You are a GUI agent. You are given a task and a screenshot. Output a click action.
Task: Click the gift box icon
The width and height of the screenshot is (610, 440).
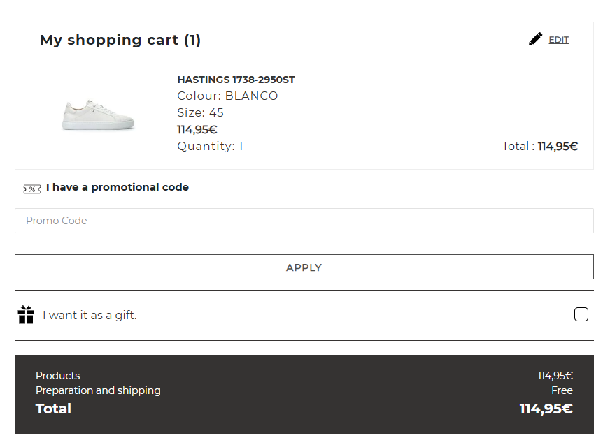pyautogui.click(x=26, y=315)
